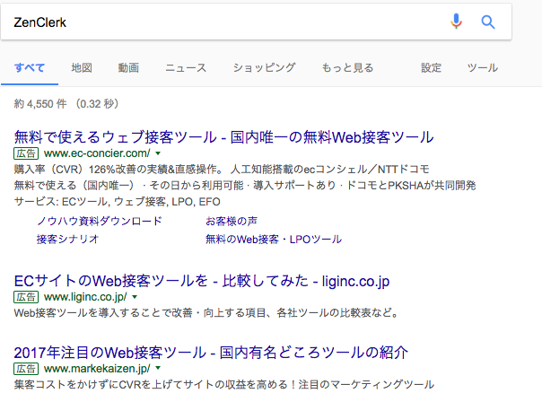Open the 2017年注目のWeb接客ツール result title
The image size is (542, 402).
211,353
